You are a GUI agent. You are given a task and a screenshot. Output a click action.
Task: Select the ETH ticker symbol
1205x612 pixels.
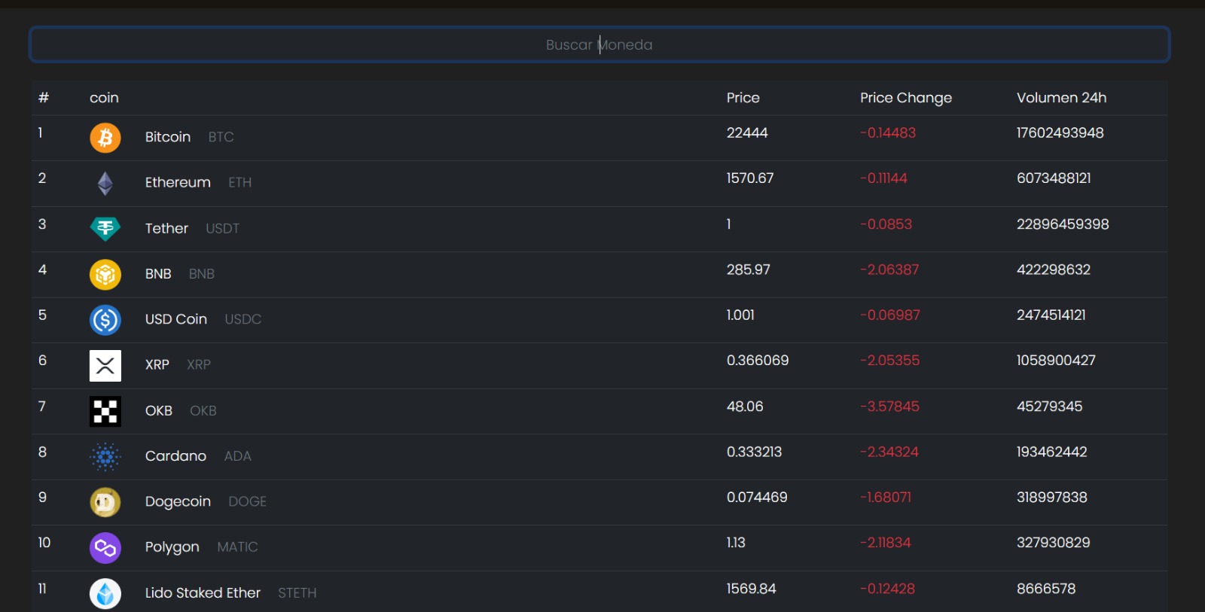click(x=240, y=182)
